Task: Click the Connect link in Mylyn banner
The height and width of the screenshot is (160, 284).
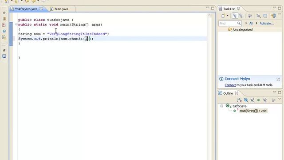Action: (230, 85)
